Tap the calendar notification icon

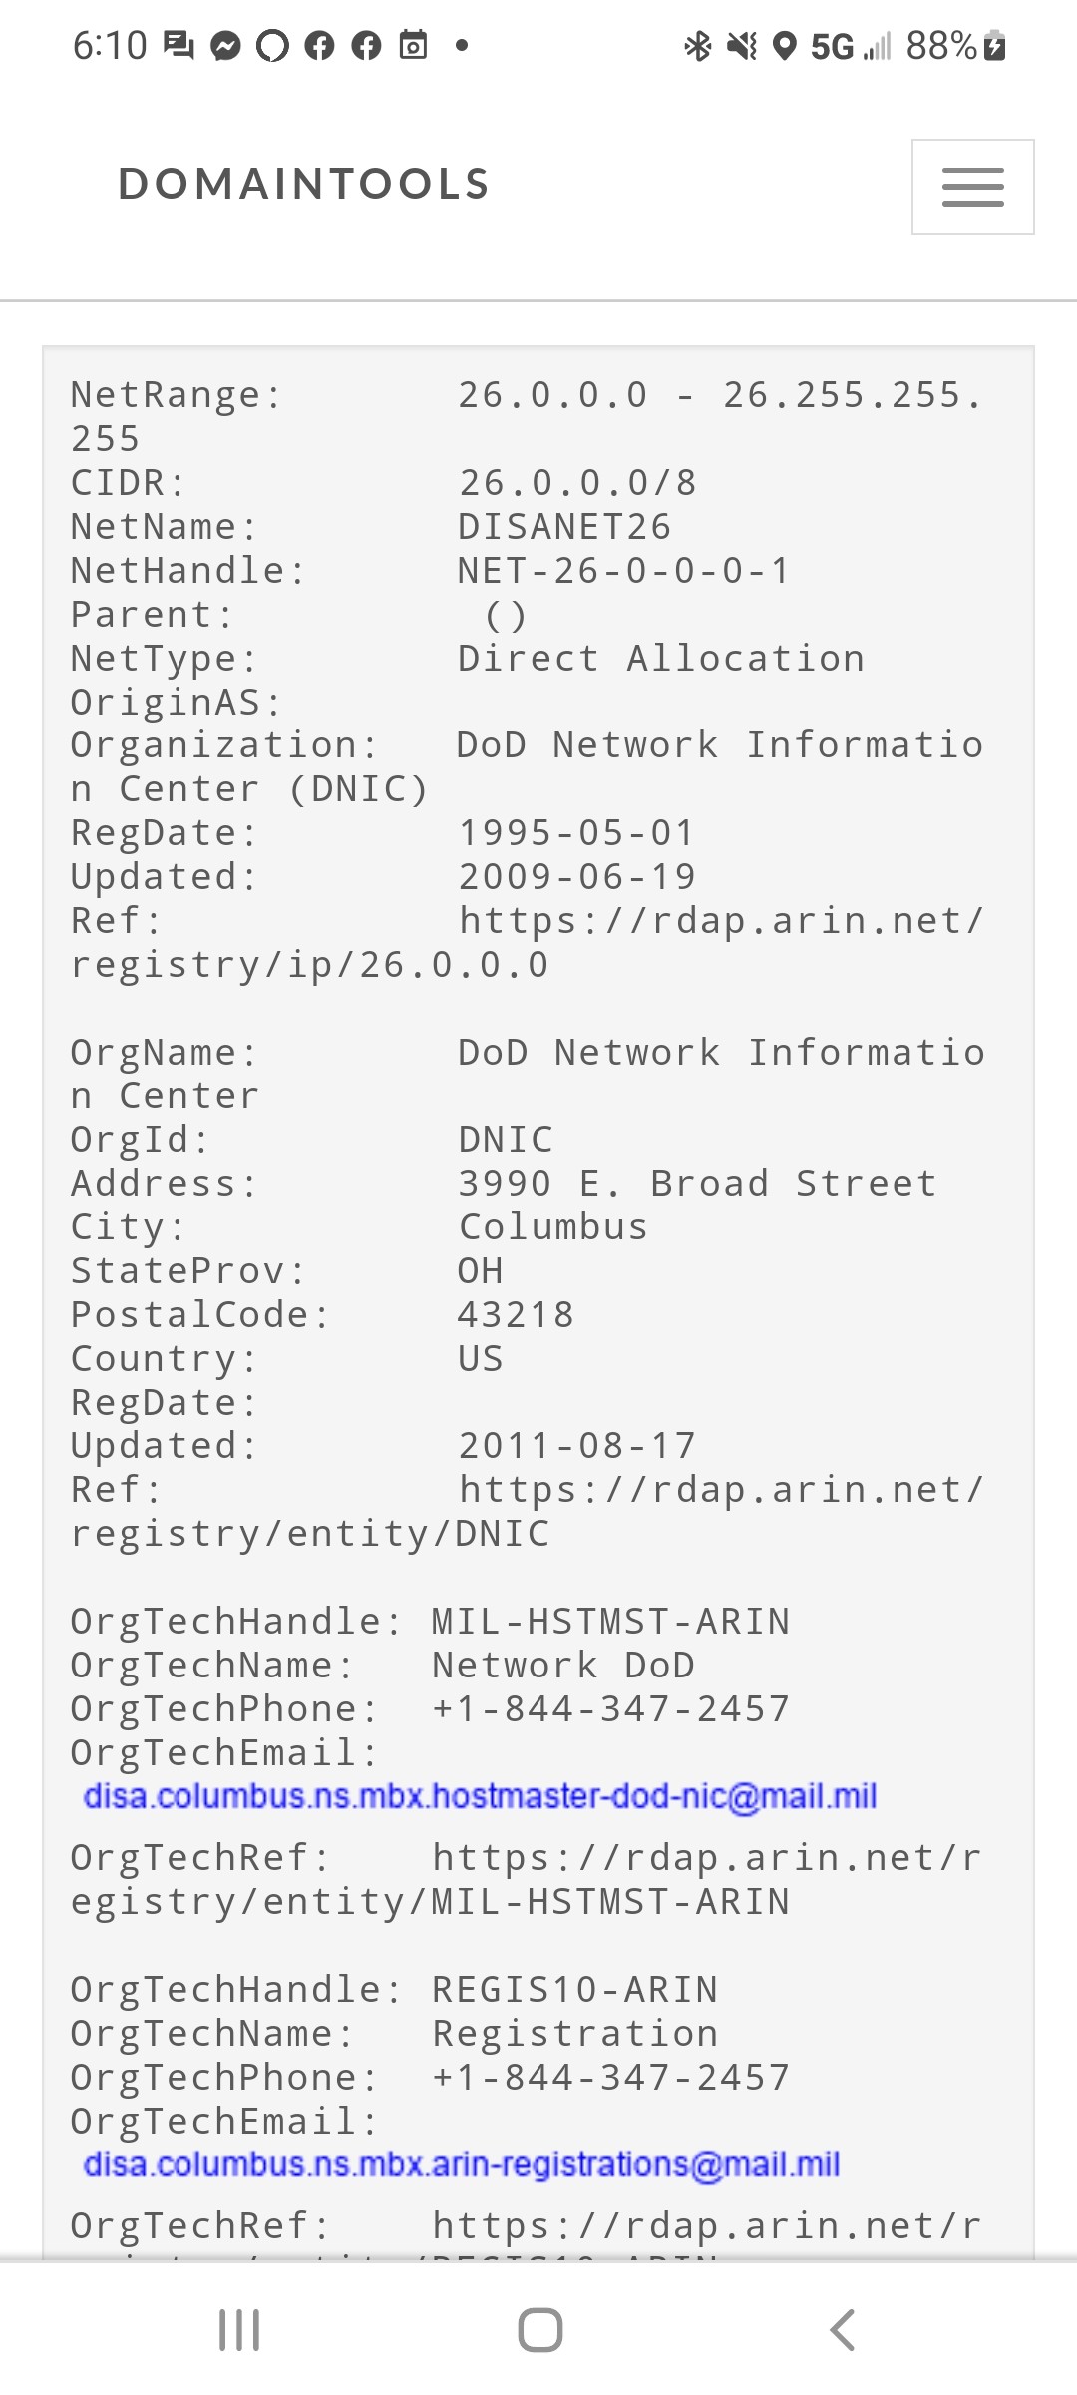pos(413,46)
